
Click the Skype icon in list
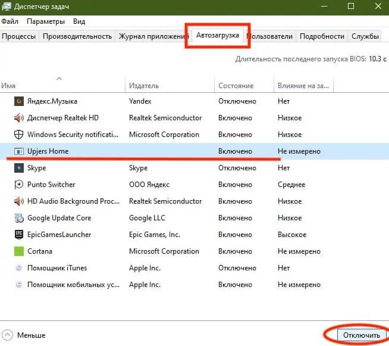pos(19,168)
